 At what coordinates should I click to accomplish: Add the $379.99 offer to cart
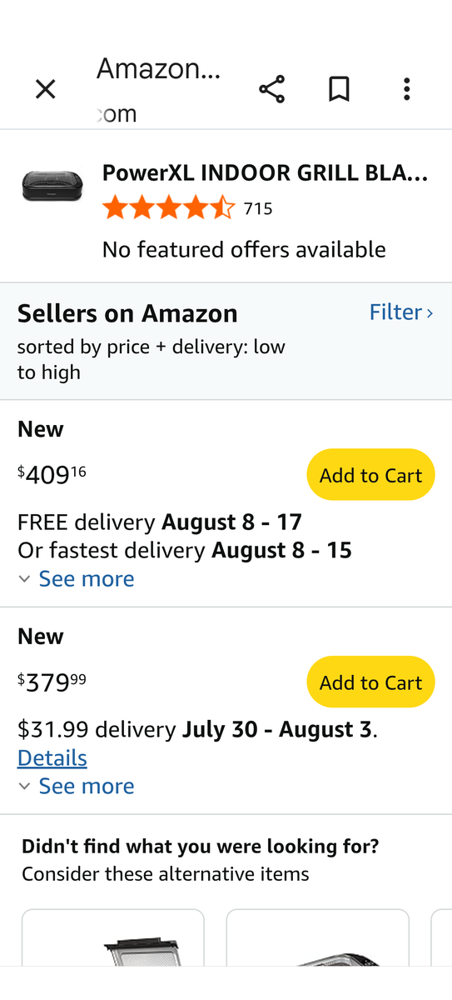tap(370, 682)
